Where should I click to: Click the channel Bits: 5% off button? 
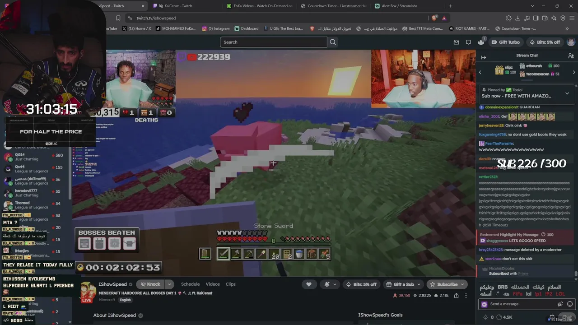361,284
